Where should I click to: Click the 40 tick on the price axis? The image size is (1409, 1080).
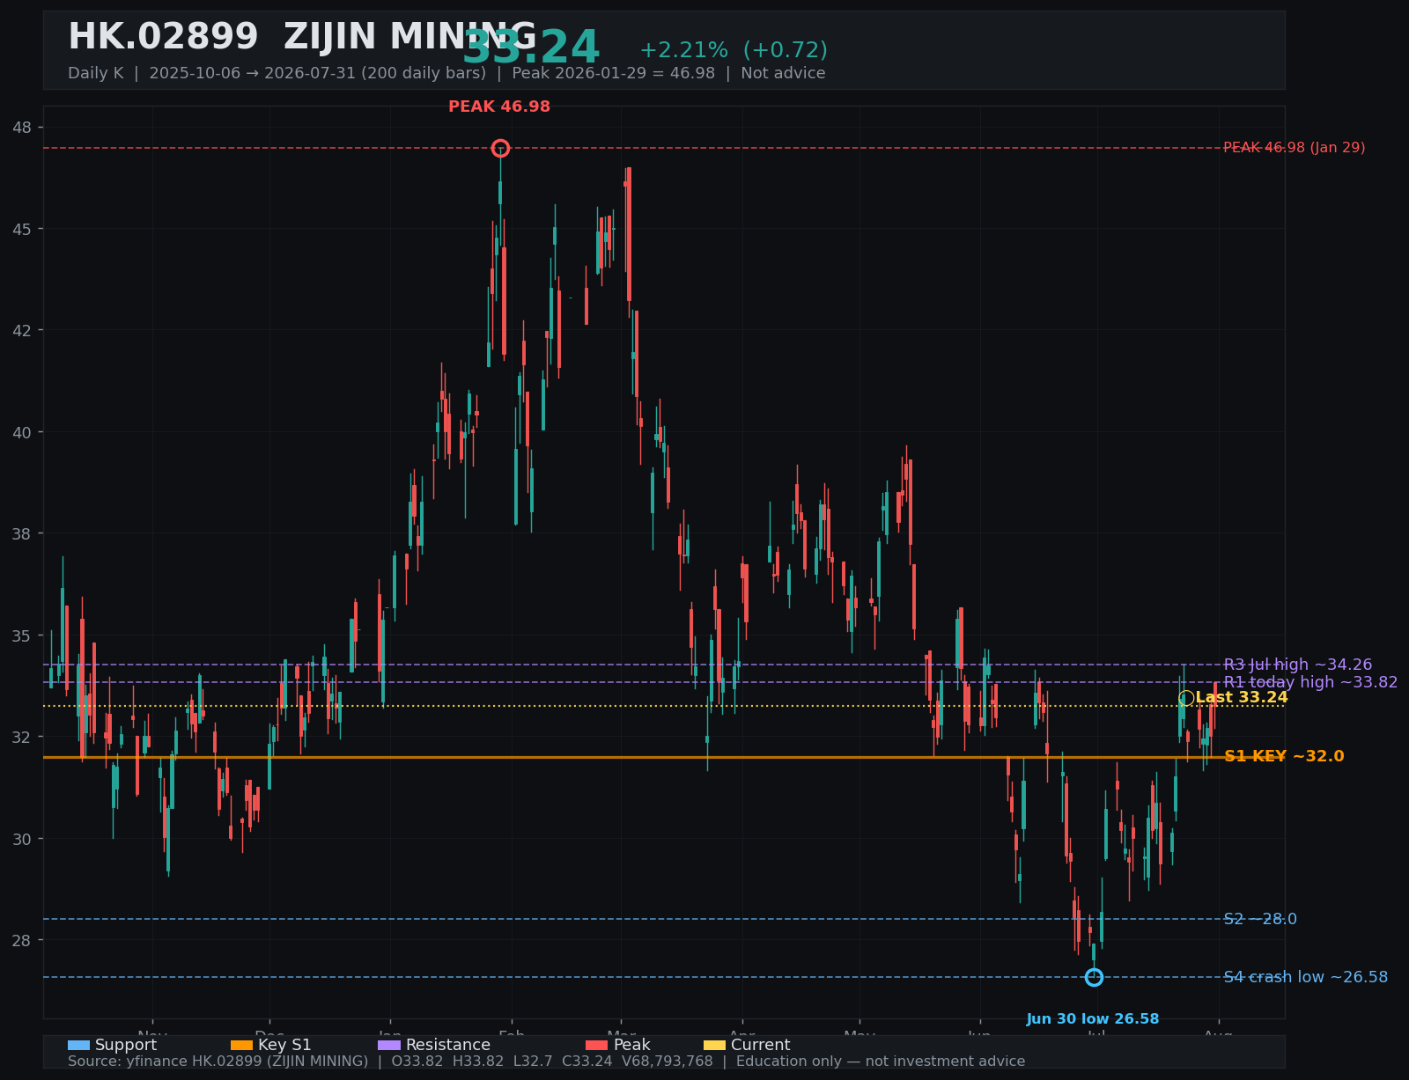point(22,432)
